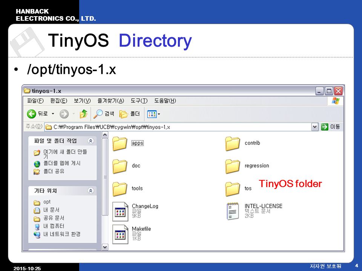The width and height of the screenshot is (362, 271).
Task: Click the regression folder name label
Action: tap(257, 166)
